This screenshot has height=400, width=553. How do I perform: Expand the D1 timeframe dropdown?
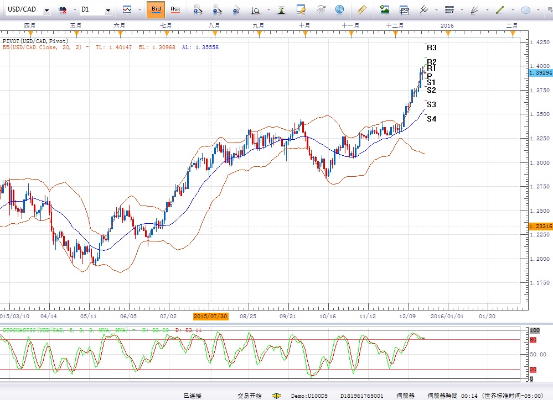point(107,10)
